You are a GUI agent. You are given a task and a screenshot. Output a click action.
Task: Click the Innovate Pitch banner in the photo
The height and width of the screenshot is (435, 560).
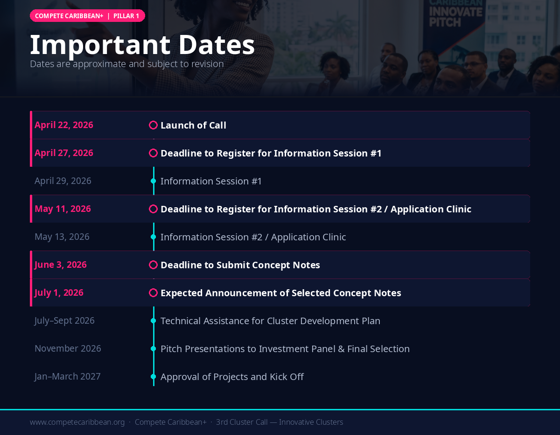click(455, 16)
